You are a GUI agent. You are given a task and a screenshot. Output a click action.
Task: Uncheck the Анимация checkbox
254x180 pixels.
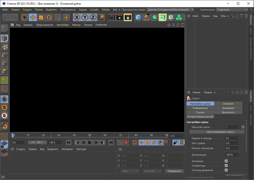point(226,161)
